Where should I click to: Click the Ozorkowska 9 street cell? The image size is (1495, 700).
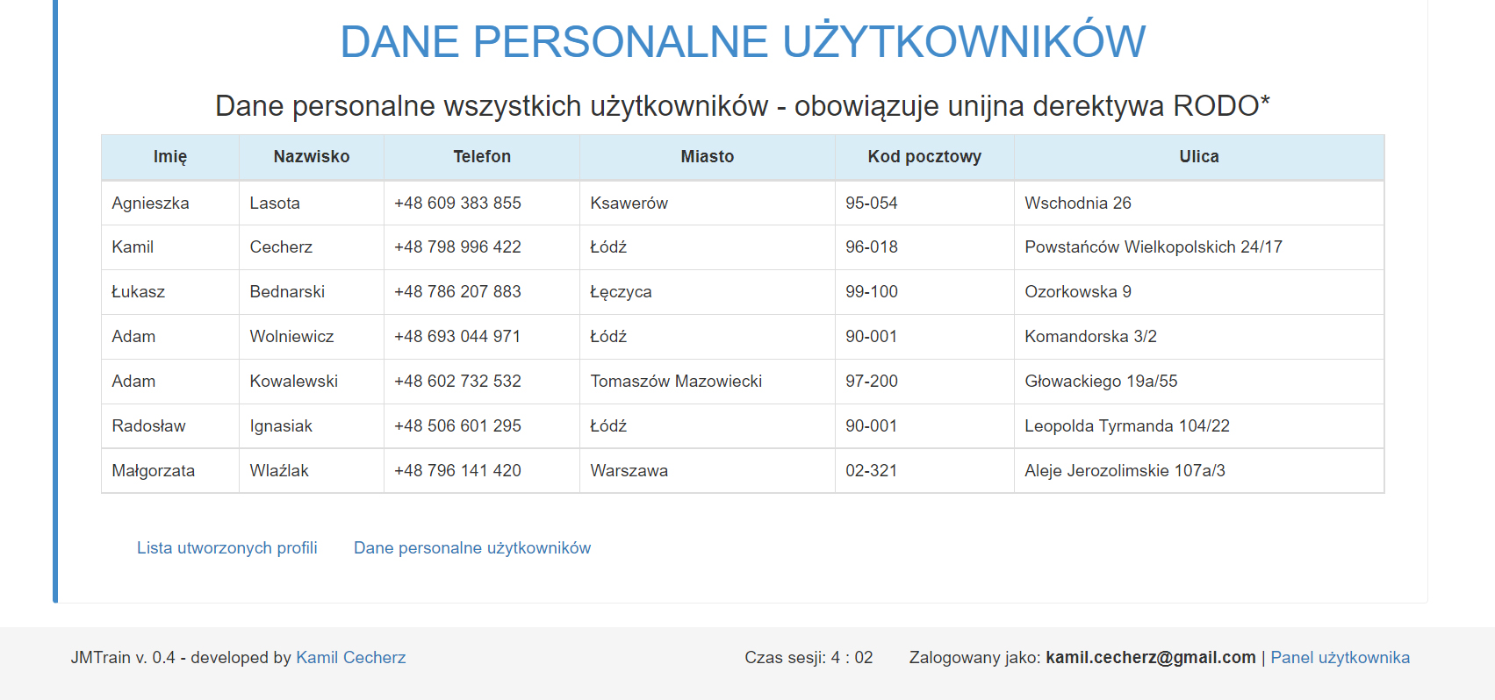pyautogui.click(x=1199, y=292)
